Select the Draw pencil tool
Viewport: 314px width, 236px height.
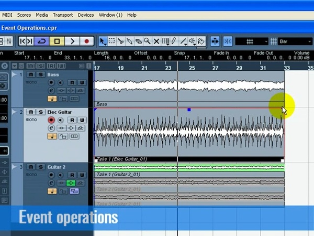tap(174, 41)
